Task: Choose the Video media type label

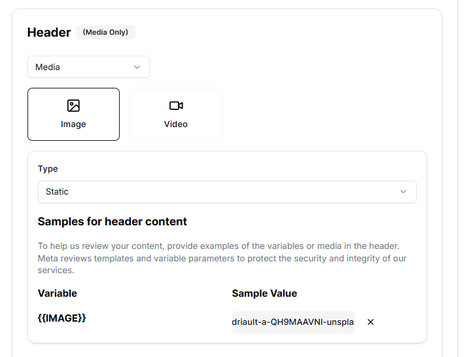Action: (176, 124)
